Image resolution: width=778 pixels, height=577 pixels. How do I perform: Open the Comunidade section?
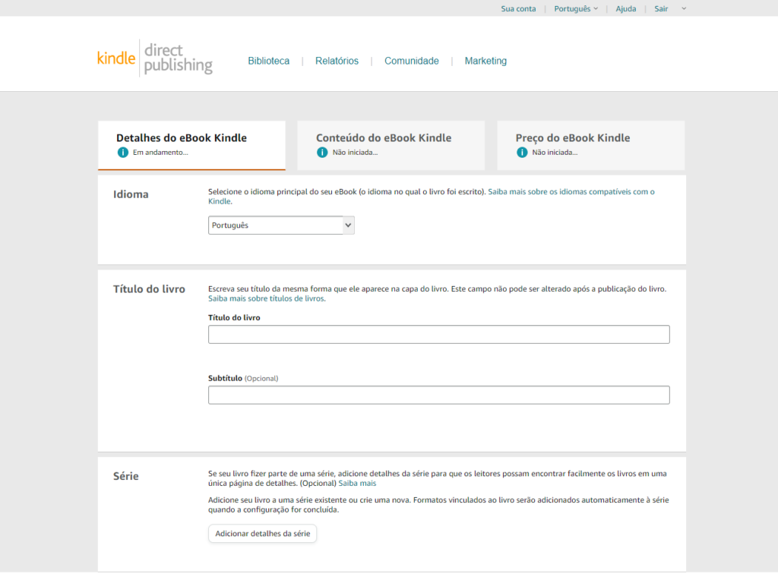(x=411, y=61)
